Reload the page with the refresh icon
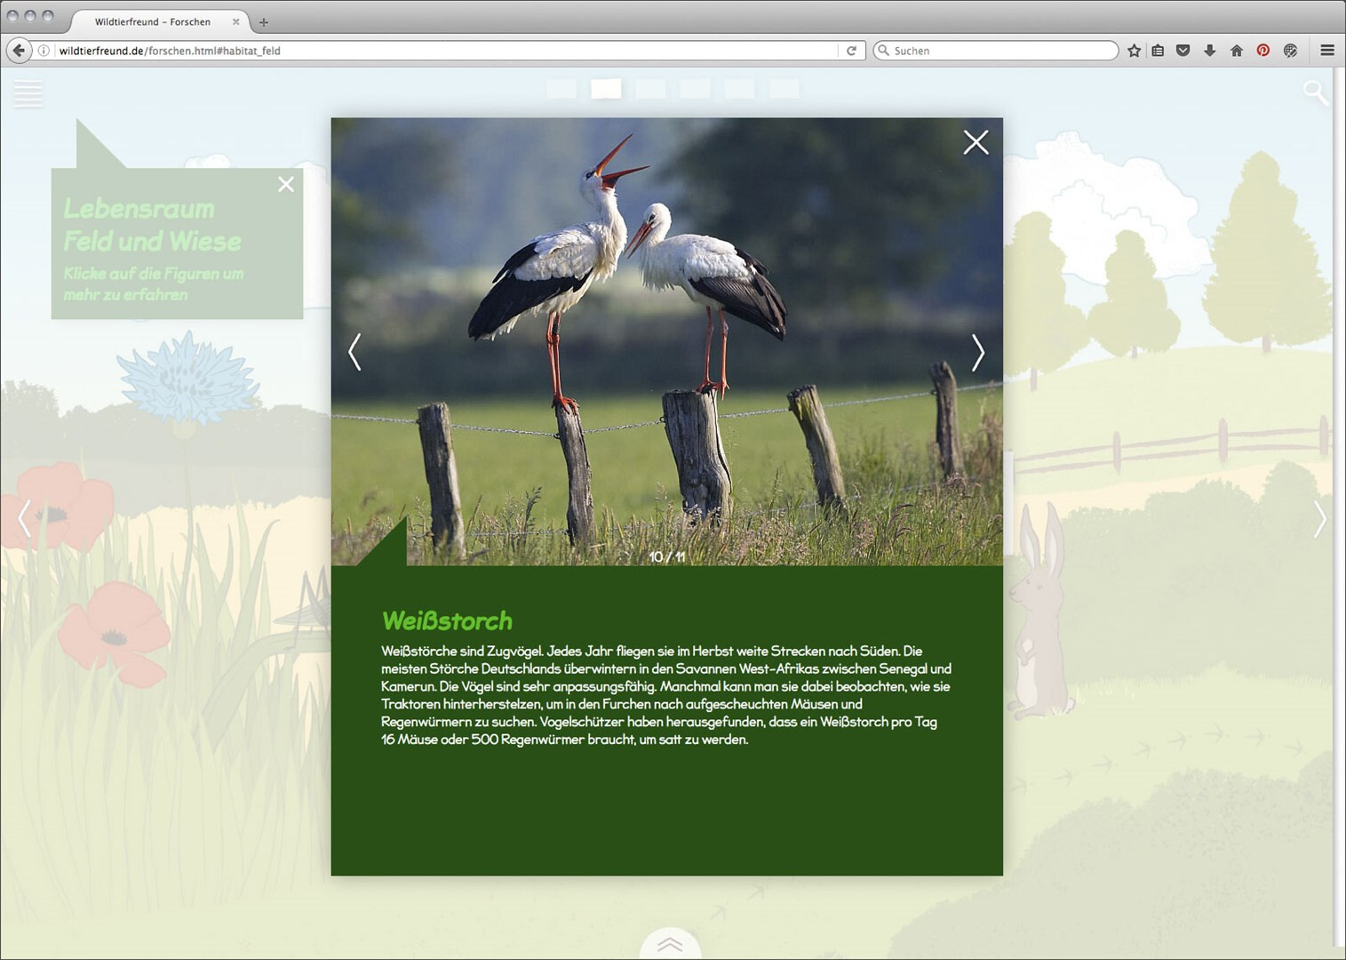The image size is (1346, 960). tap(851, 51)
